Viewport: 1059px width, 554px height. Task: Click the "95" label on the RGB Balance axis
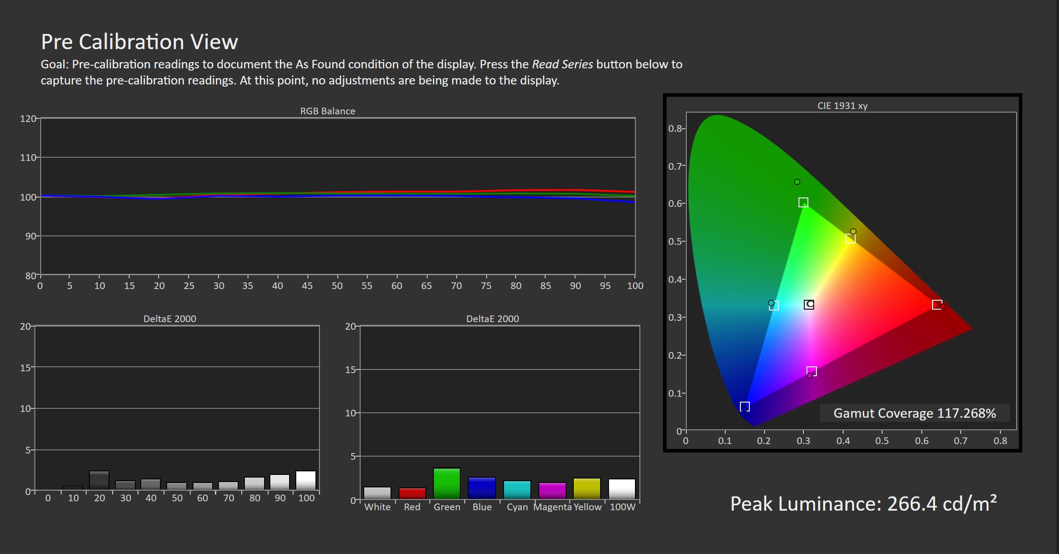[x=605, y=285]
